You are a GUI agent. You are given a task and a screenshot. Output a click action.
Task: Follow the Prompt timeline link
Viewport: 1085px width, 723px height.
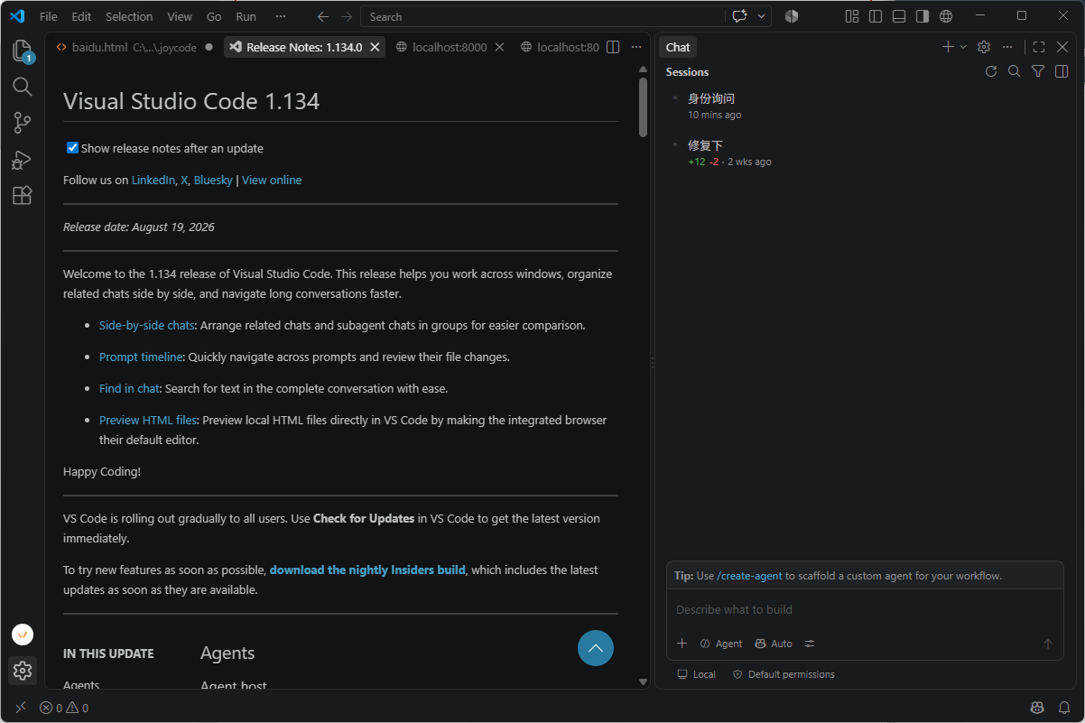click(141, 357)
